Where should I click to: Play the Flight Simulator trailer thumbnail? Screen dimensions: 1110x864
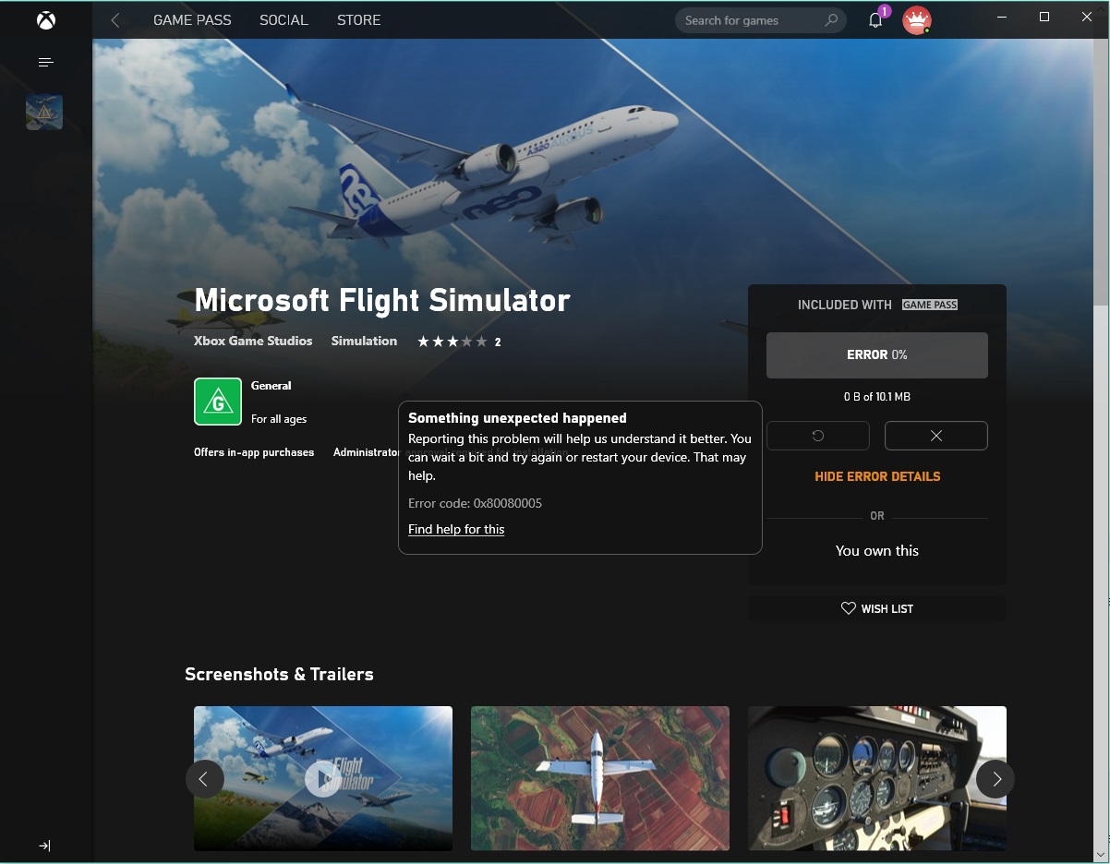[x=323, y=778]
